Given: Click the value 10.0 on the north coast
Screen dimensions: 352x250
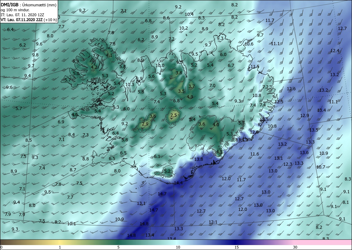Looking at the screenshot, I should [x=160, y=66].
